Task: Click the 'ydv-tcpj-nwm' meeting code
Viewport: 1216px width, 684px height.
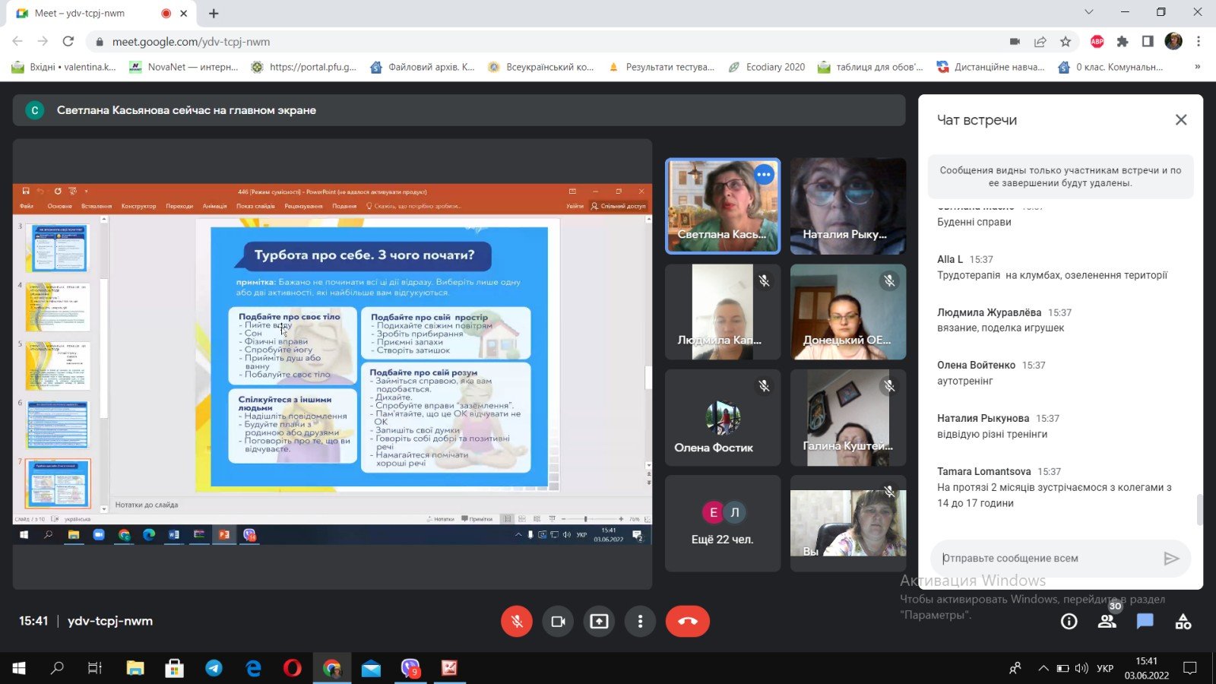Action: (x=110, y=621)
